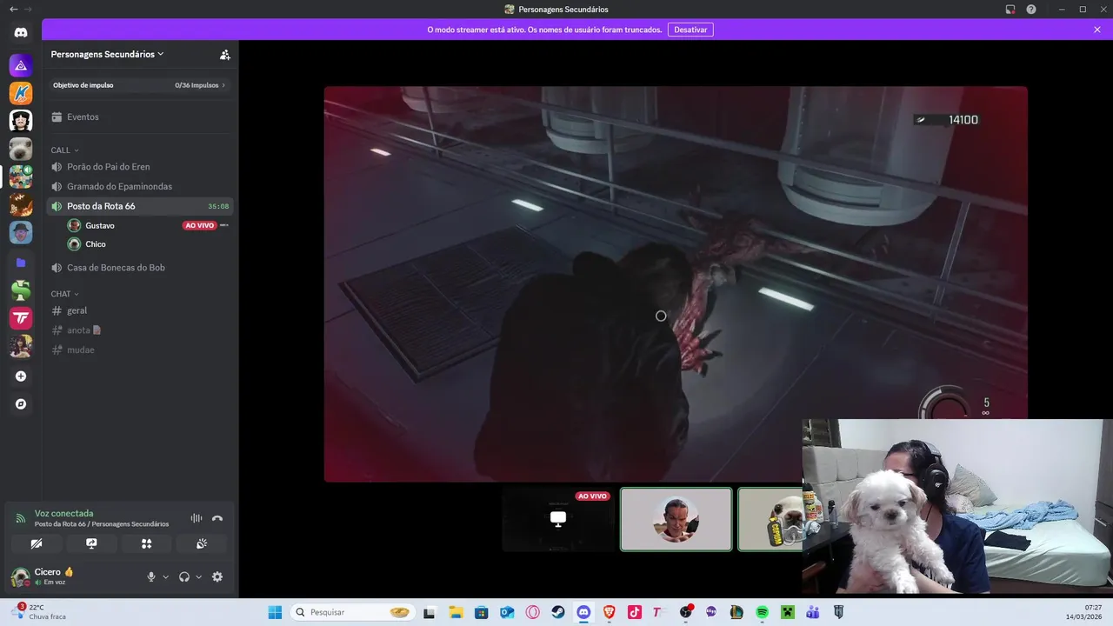The height and width of the screenshot is (626, 1113).
Task: Open the Eventos section
Action: tap(140, 117)
